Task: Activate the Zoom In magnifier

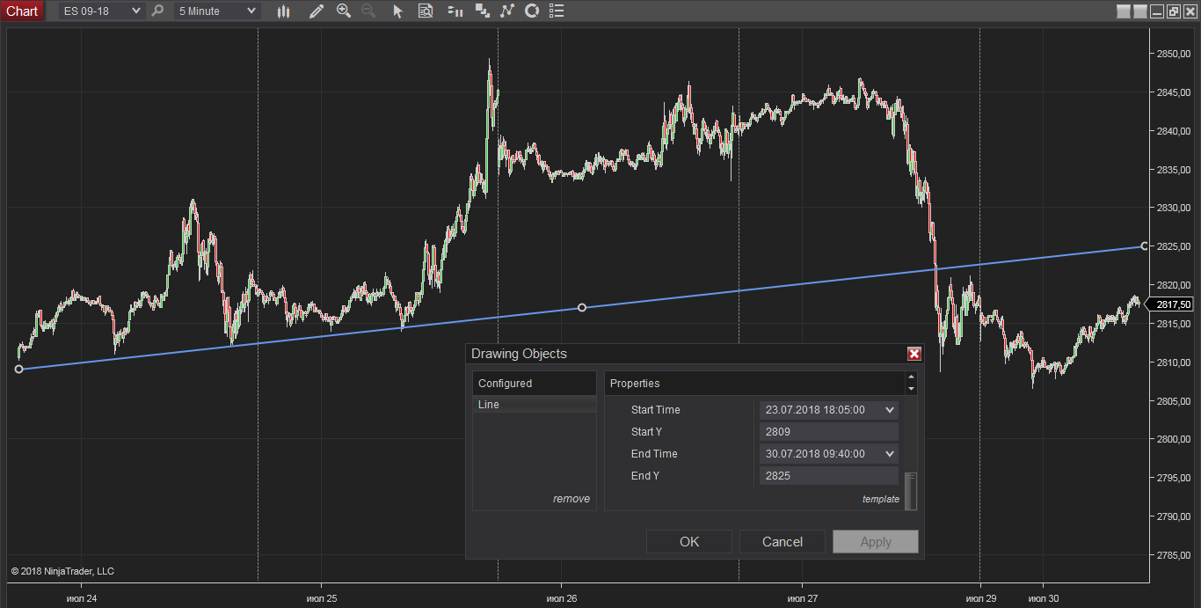Action: click(344, 11)
